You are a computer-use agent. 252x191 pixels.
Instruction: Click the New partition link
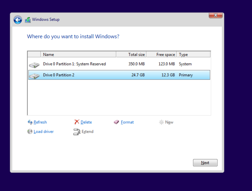(x=169, y=122)
